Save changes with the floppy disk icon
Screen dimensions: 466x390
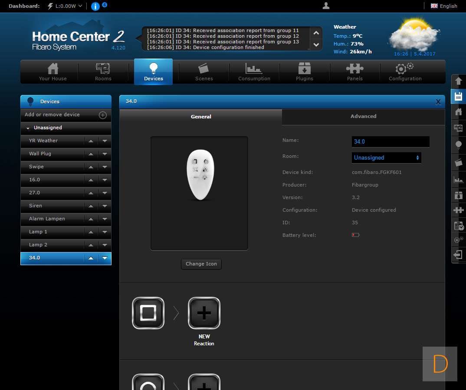[458, 96]
